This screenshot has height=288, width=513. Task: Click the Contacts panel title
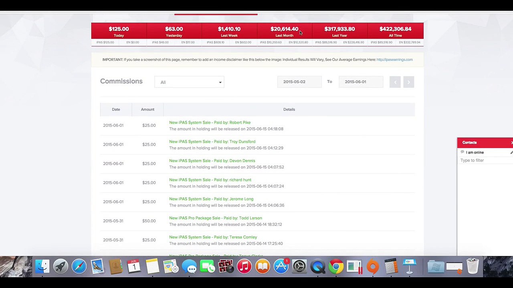click(469, 142)
